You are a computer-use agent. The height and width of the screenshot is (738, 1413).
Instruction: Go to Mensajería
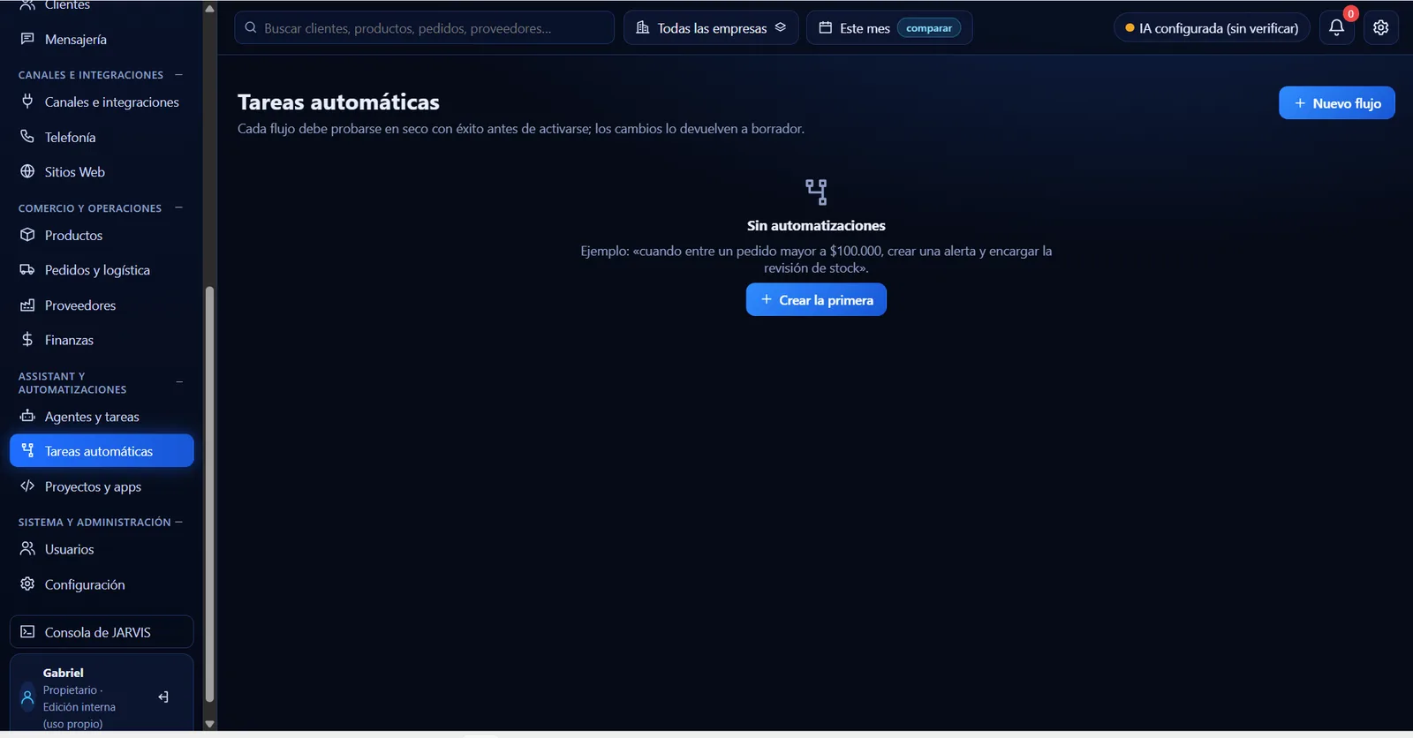[x=102, y=39]
